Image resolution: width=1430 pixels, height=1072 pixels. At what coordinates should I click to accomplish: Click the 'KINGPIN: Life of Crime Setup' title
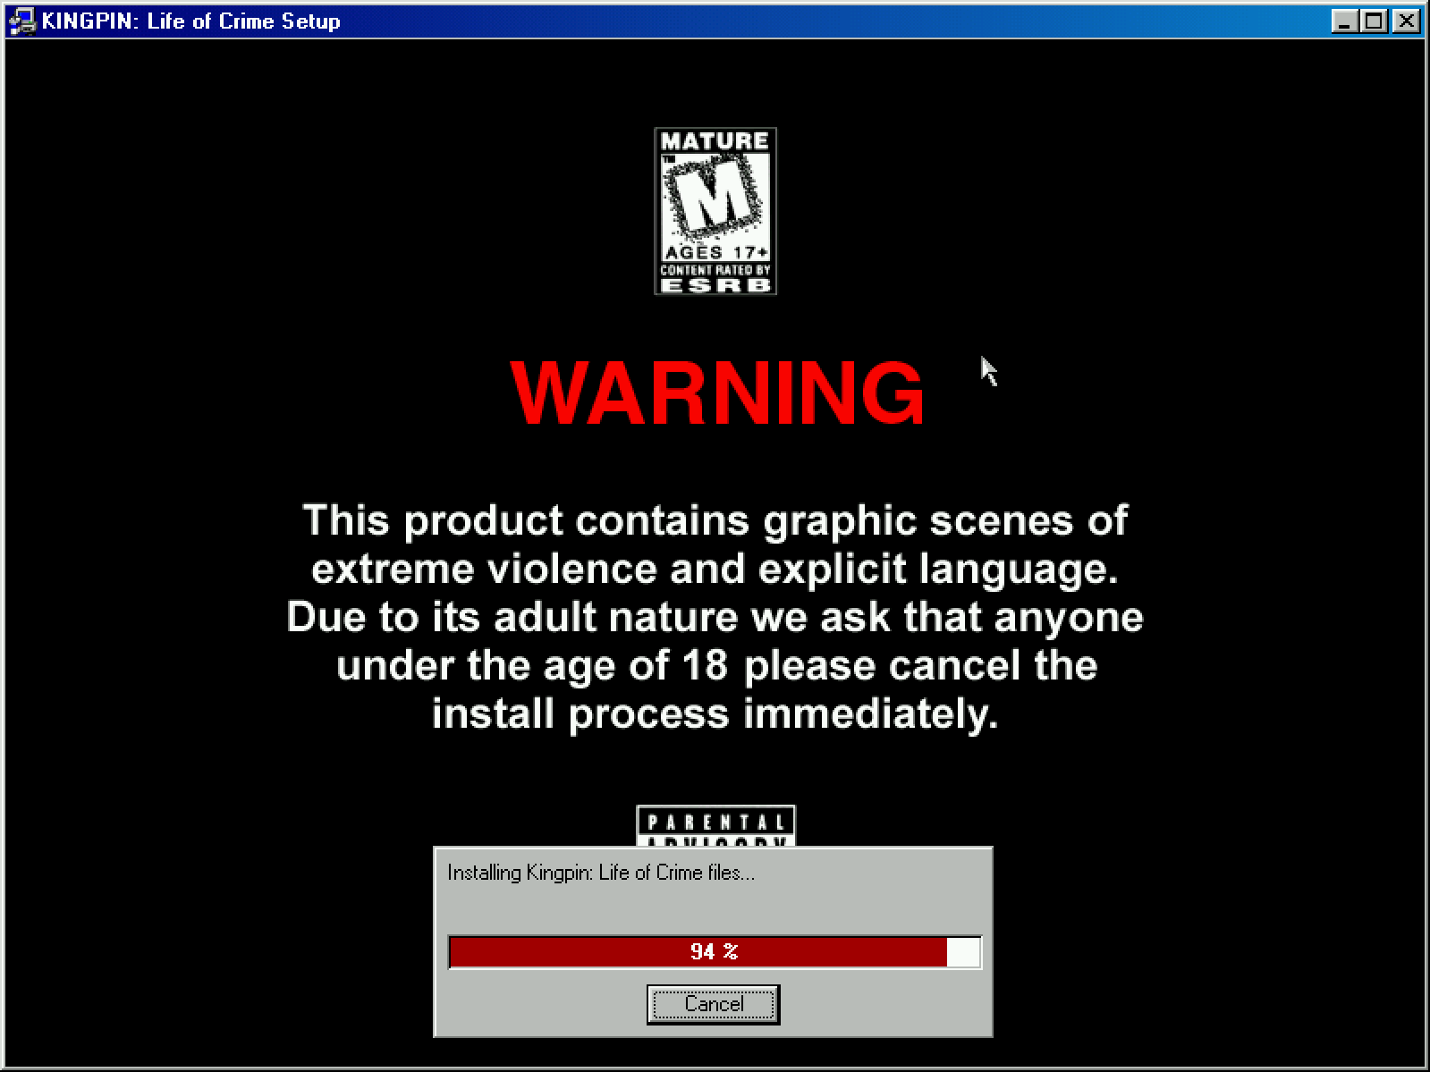pyautogui.click(x=191, y=21)
